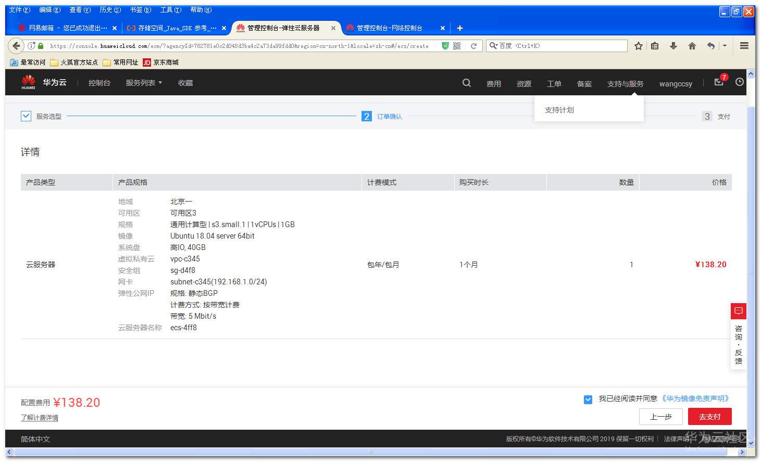Open the messages envelope with badge 7
This screenshot has height=462, width=761.
[x=719, y=82]
